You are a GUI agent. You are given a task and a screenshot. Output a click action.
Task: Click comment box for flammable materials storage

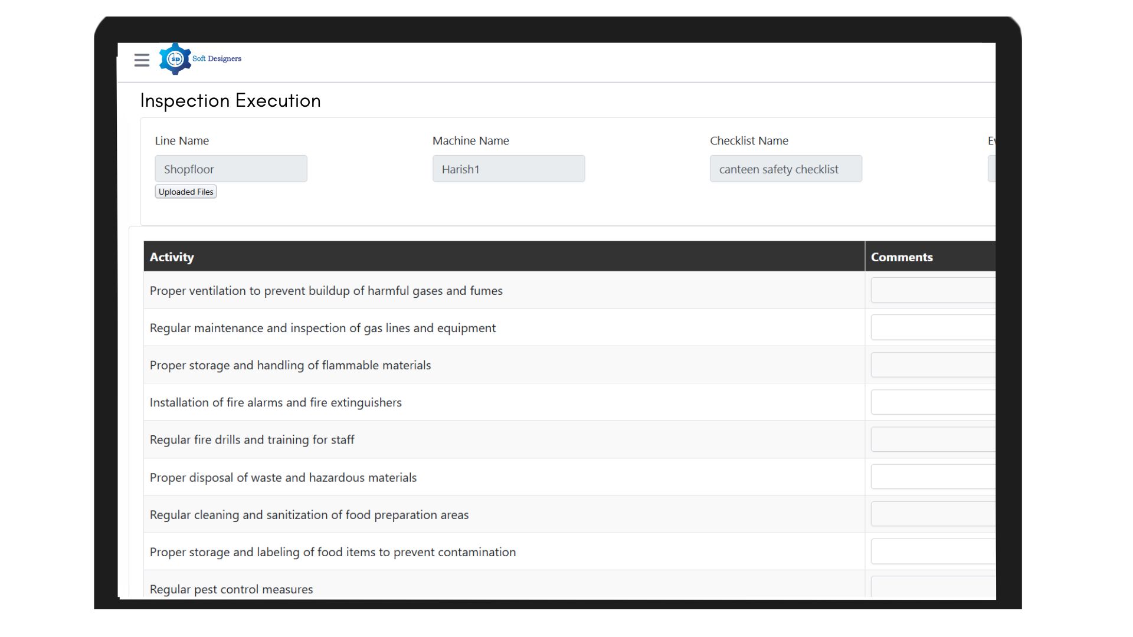click(932, 365)
